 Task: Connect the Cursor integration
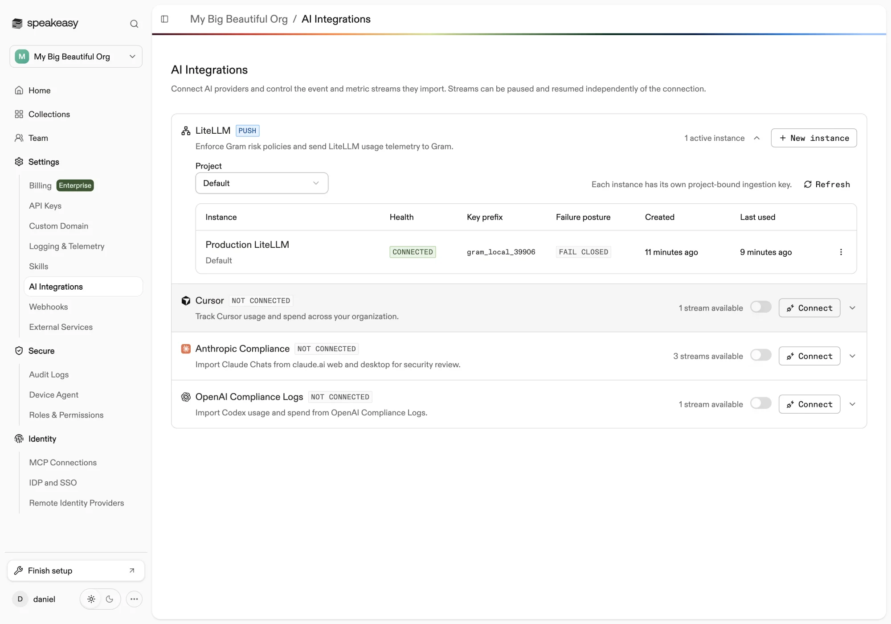tap(809, 308)
